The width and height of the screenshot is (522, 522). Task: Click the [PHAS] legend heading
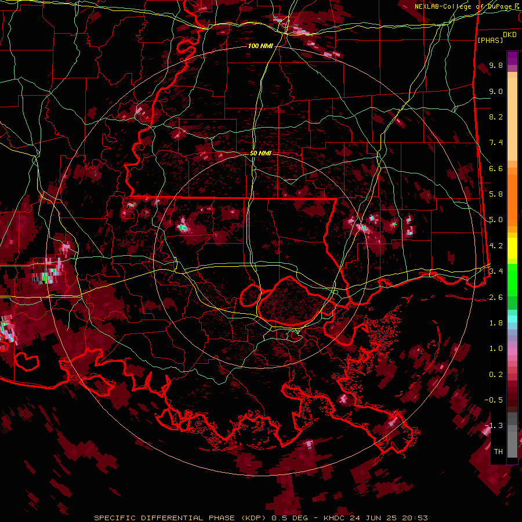point(490,40)
